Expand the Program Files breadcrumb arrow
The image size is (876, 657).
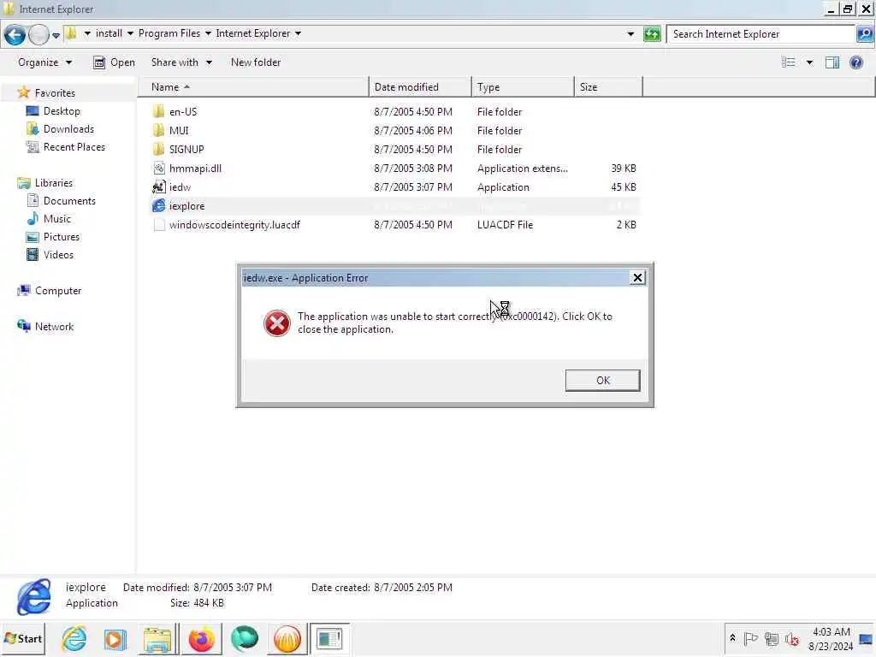208,33
